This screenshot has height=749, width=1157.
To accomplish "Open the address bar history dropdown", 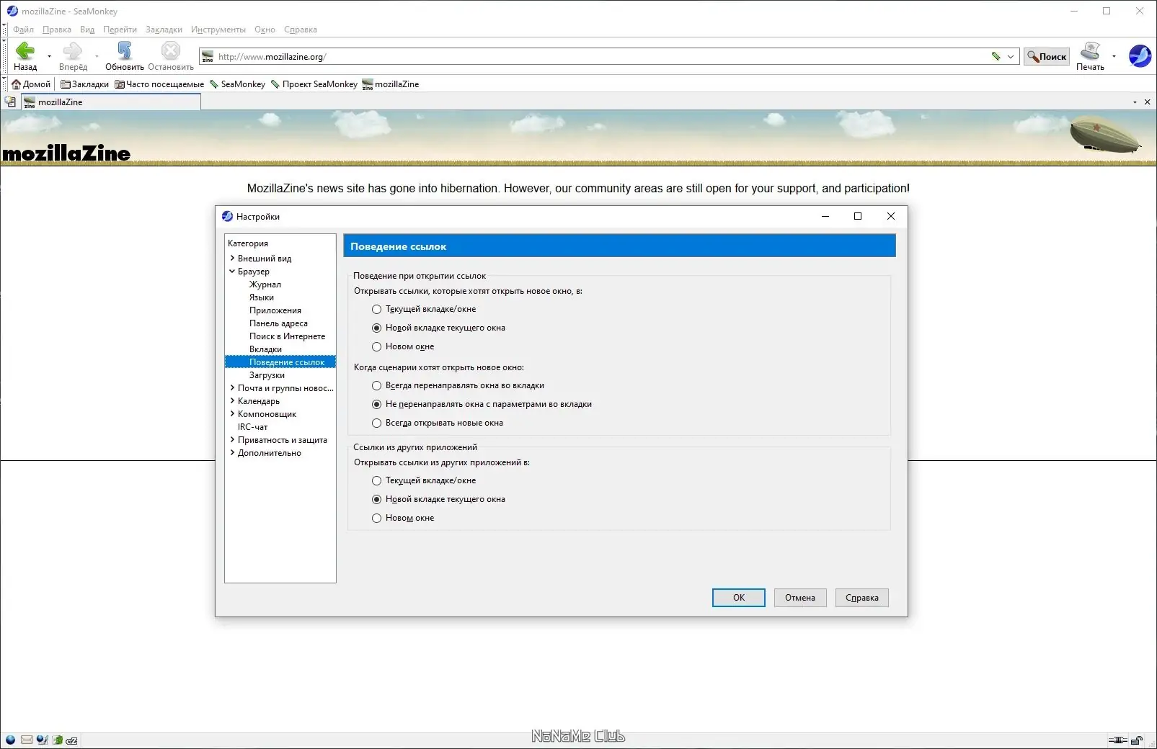I will click(1011, 56).
